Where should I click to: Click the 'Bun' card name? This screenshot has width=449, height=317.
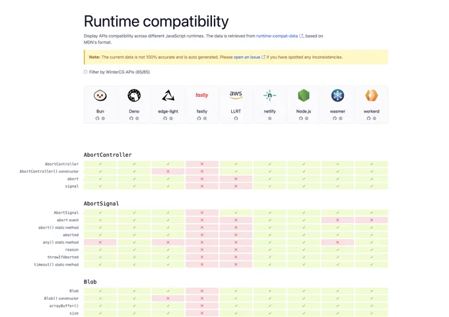(100, 111)
